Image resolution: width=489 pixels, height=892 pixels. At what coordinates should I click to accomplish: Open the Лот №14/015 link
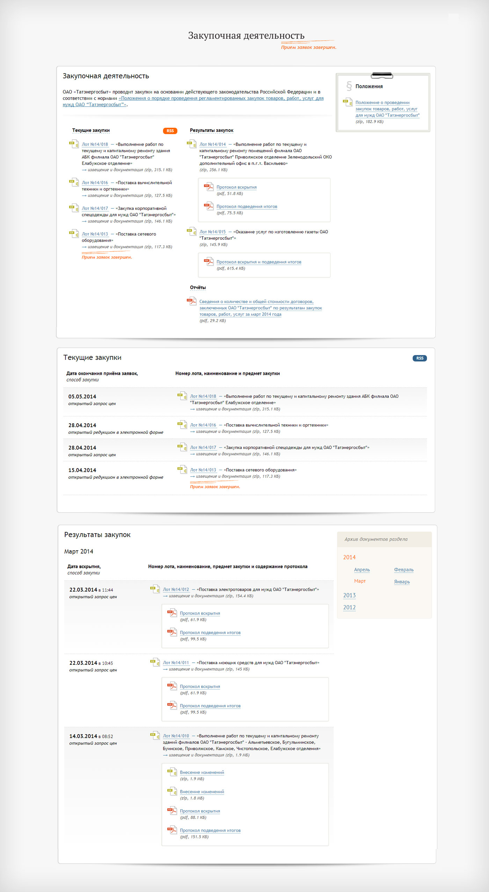click(213, 232)
